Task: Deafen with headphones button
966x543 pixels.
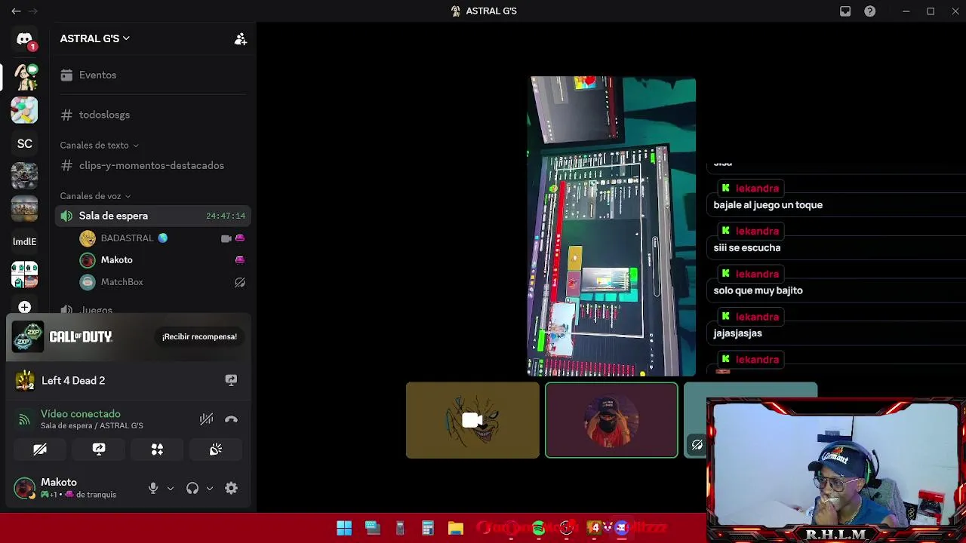Action: tap(192, 488)
